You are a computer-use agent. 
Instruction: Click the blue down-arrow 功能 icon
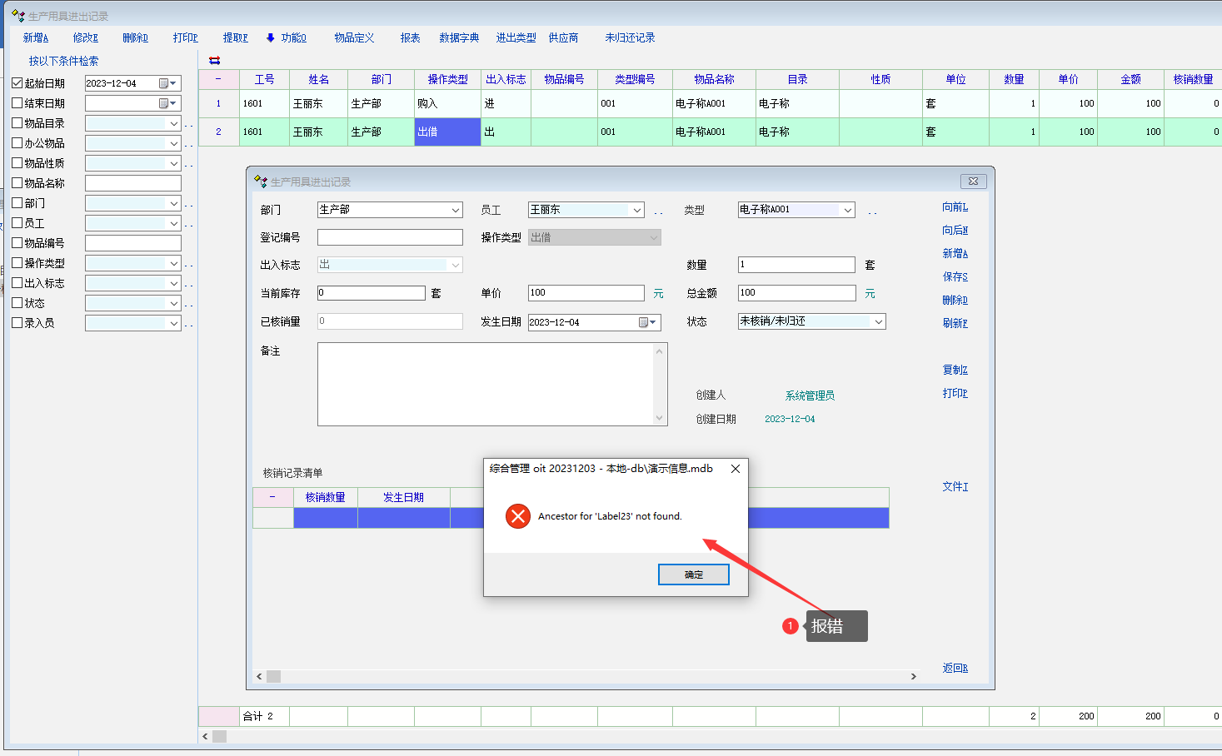271,37
